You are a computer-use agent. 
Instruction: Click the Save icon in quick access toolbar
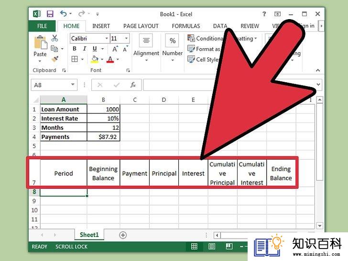coord(50,14)
